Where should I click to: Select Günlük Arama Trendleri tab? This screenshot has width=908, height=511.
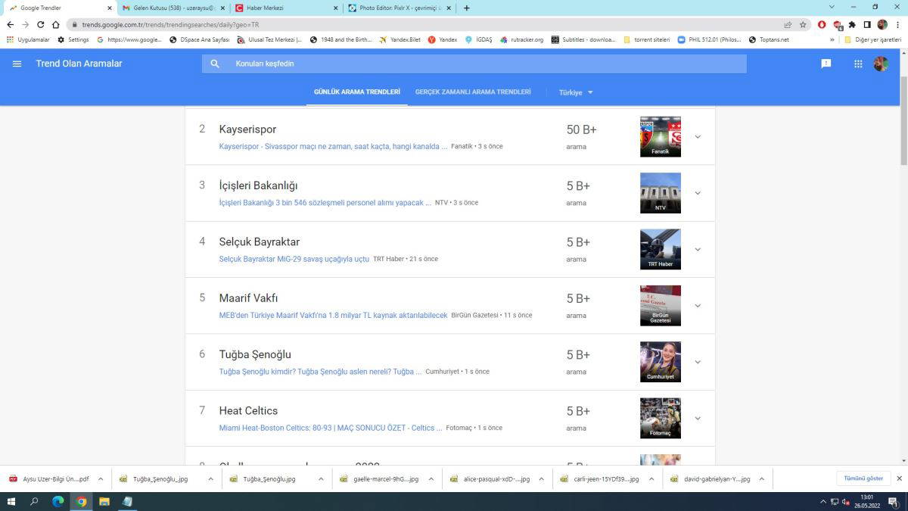tap(357, 92)
